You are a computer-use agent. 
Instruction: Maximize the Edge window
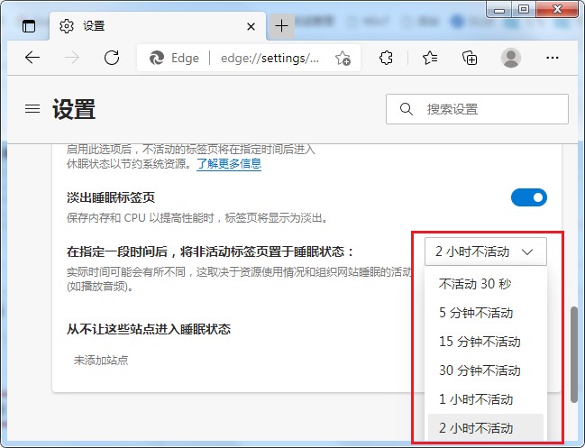(x=524, y=9)
